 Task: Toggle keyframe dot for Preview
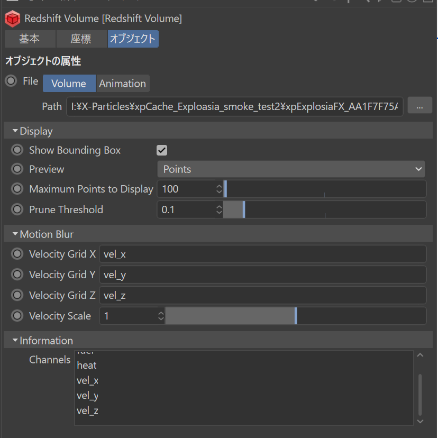[x=17, y=169]
